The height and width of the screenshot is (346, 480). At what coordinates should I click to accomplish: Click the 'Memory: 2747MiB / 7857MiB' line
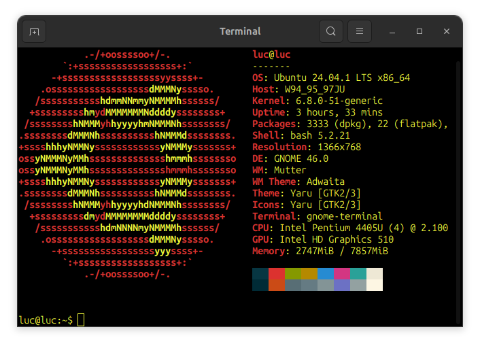[x=320, y=251]
